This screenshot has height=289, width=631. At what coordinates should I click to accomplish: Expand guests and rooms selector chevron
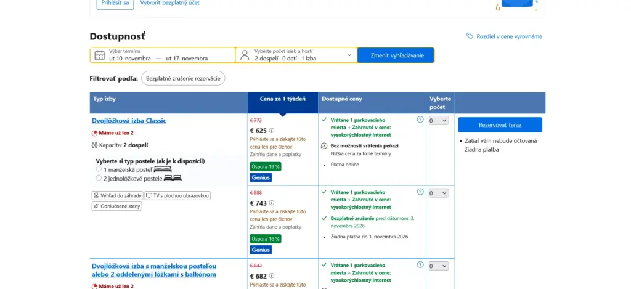(x=349, y=55)
